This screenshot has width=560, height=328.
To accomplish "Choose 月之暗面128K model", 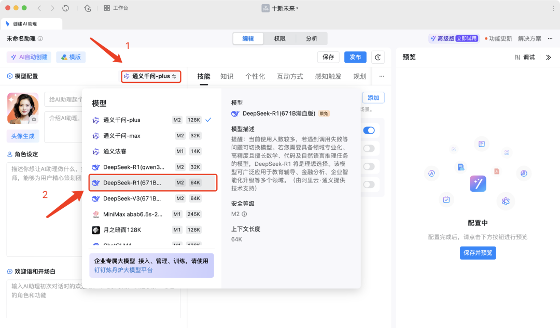I will (152, 230).
